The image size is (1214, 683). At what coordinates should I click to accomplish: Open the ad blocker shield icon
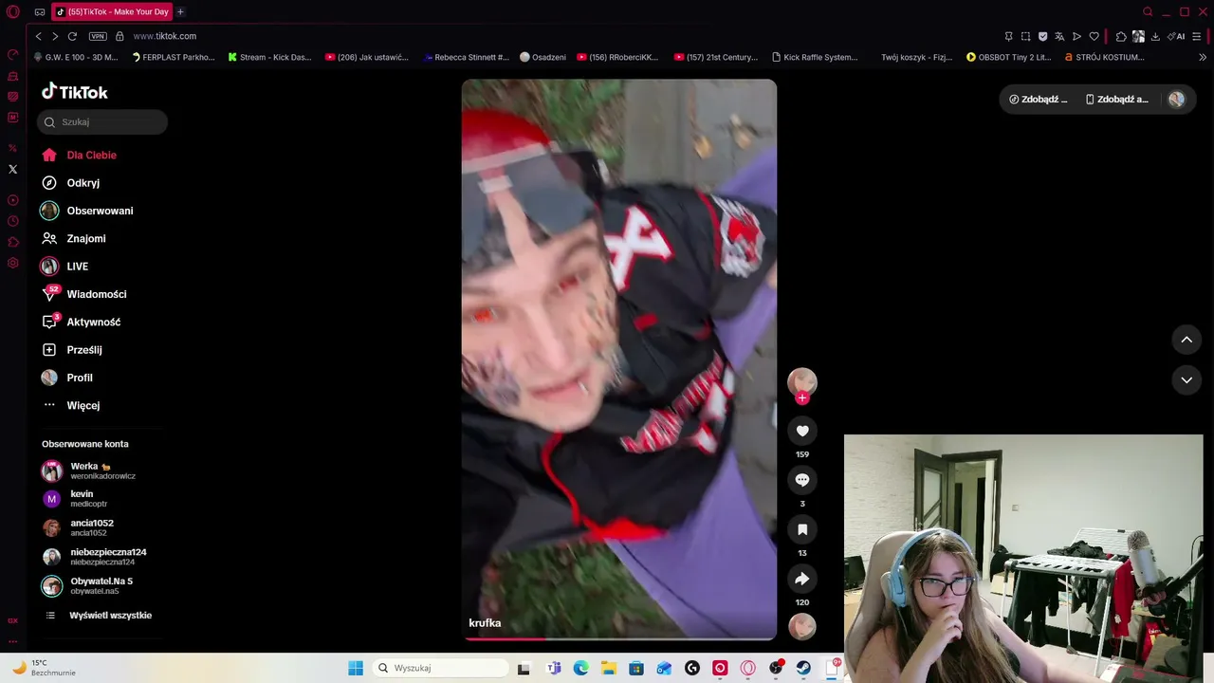tap(1042, 36)
